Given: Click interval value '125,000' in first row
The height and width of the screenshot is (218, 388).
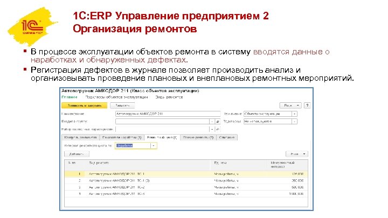Looking at the screenshot, I should (297, 174).
